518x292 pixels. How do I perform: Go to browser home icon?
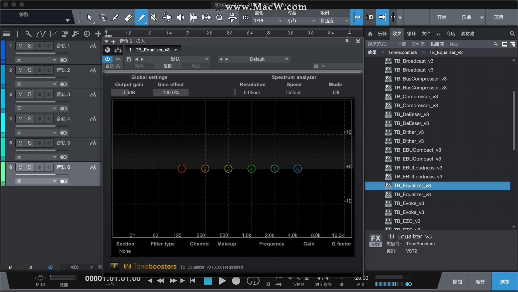click(x=370, y=34)
